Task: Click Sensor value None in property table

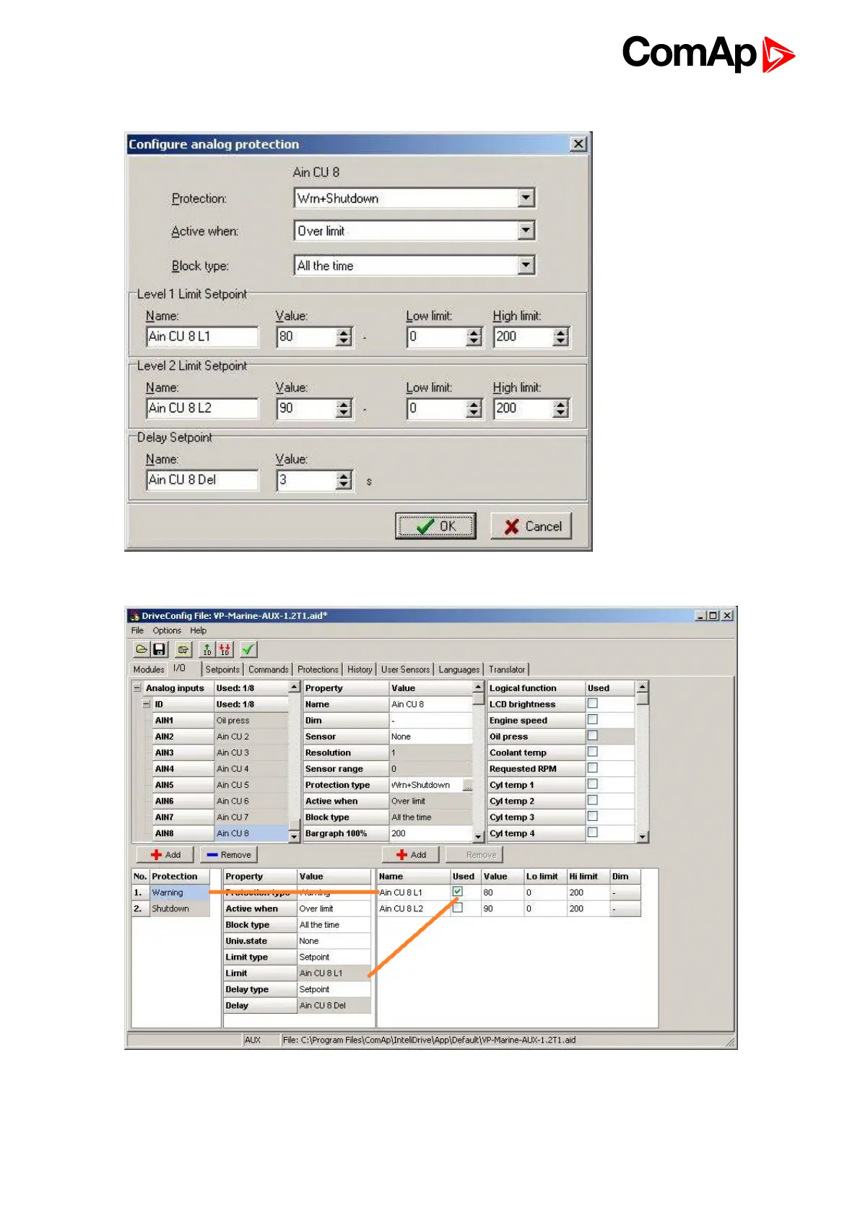Action: (430, 737)
